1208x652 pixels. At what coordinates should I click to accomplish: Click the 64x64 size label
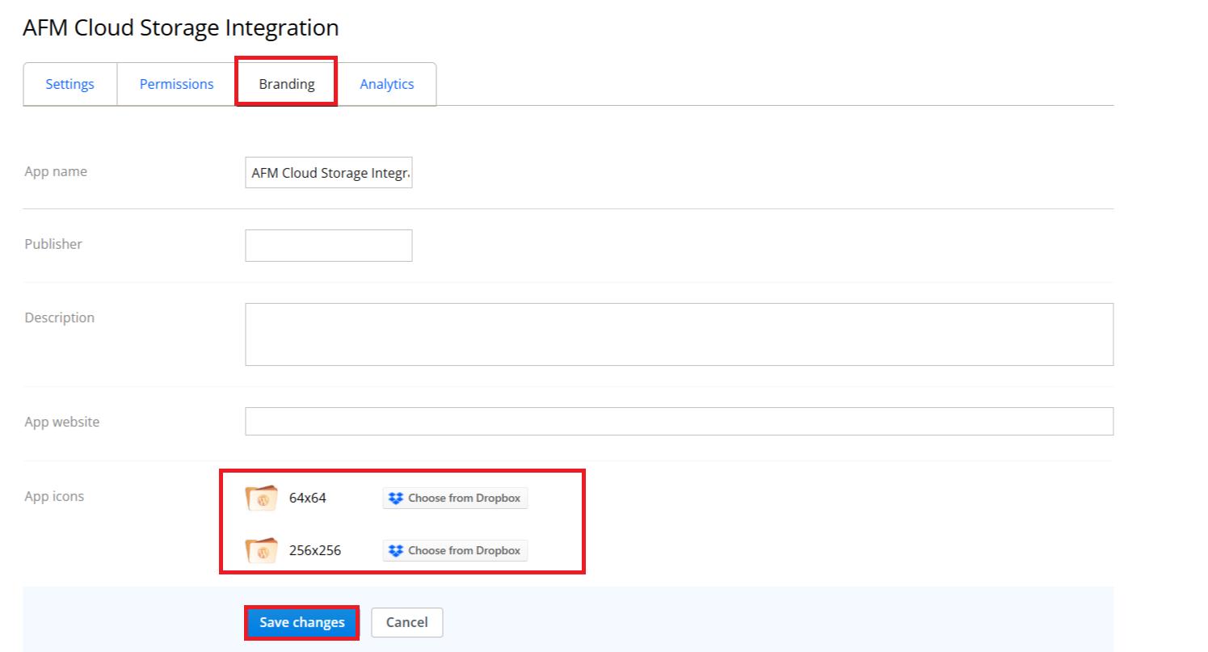click(x=308, y=498)
